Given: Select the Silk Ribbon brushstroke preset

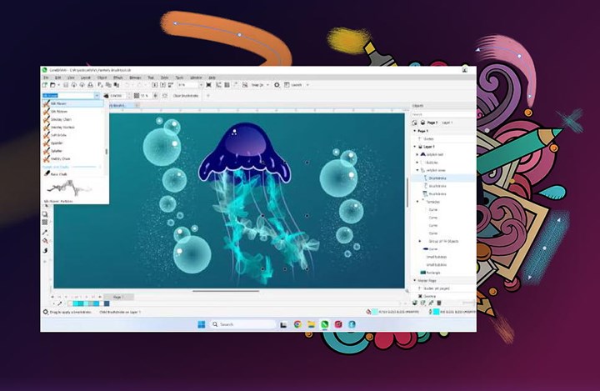Looking at the screenshot, I should [x=61, y=111].
